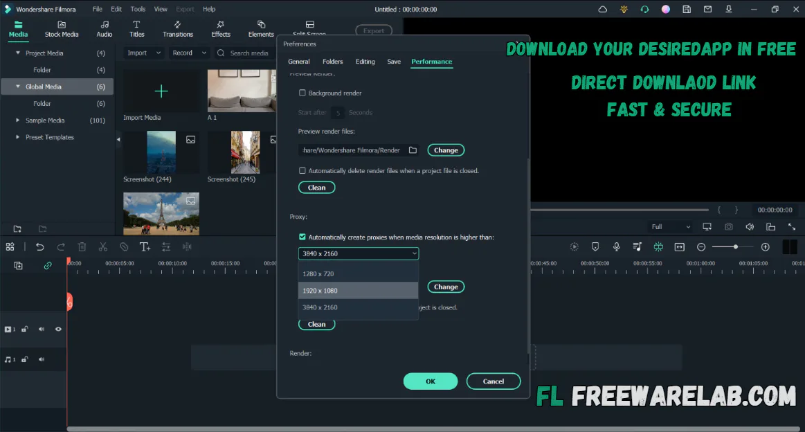The image size is (805, 432).
Task: Select the Split (scissors) tool in the timeline toolbar
Action: (x=102, y=246)
